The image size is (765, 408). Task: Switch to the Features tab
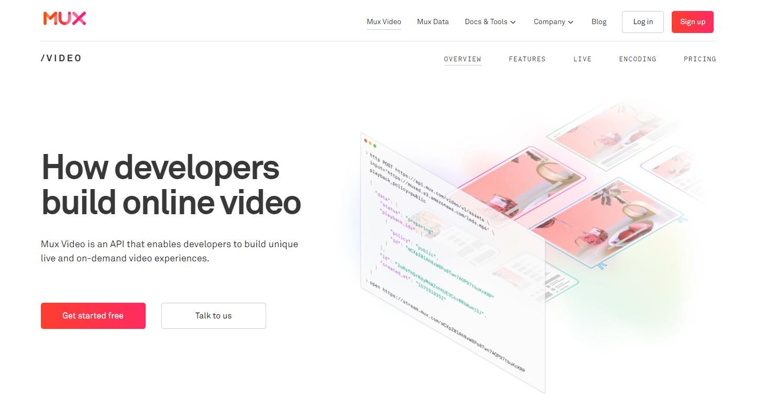coord(527,59)
